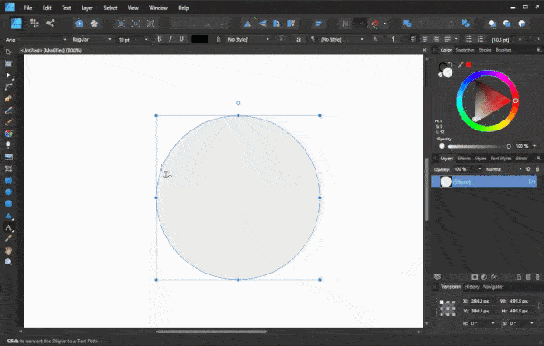This screenshot has width=544, height=346.
Task: Select the Crop tool
Action: click(x=9, y=168)
